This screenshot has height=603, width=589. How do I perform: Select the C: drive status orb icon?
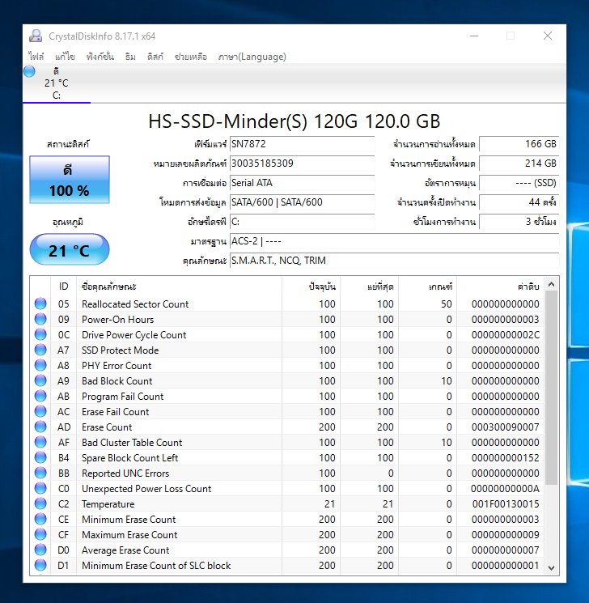click(30, 71)
